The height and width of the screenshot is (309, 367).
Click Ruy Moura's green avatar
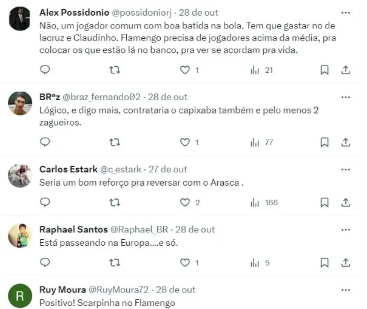pos(20,296)
